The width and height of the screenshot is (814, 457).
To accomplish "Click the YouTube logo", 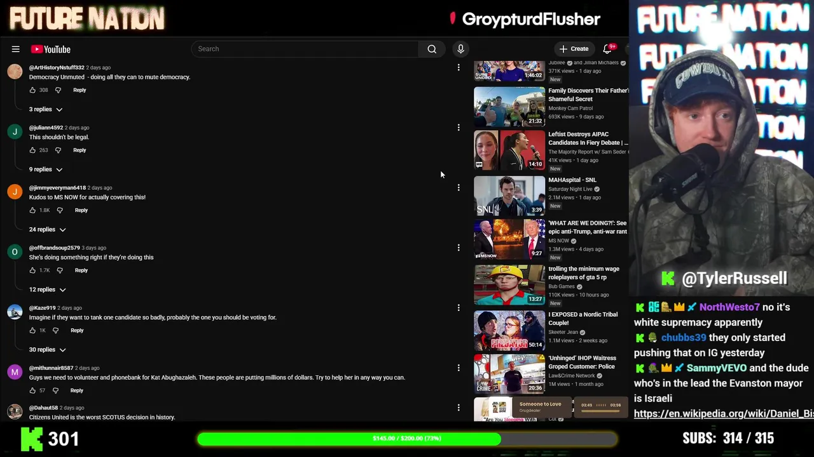I will 50,49.
